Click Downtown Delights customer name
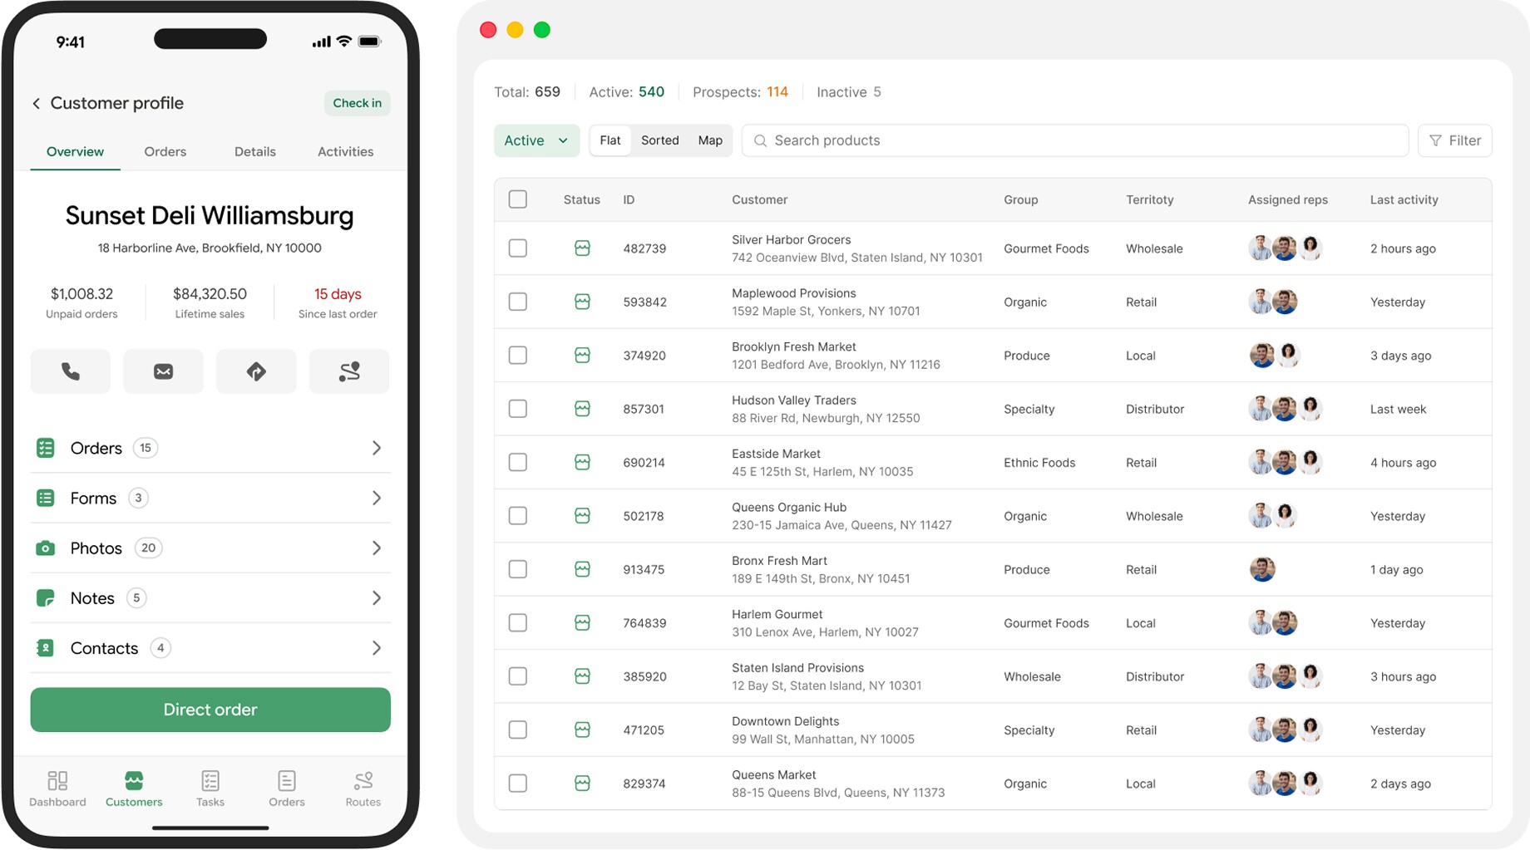The image size is (1530, 850). pyautogui.click(x=785, y=721)
